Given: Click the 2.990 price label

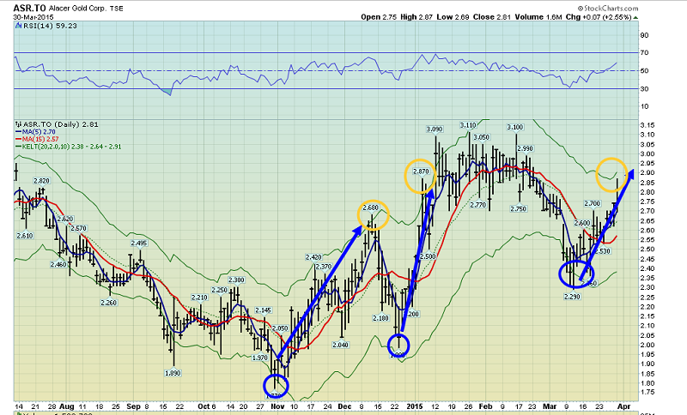Looking at the screenshot, I should (x=525, y=148).
